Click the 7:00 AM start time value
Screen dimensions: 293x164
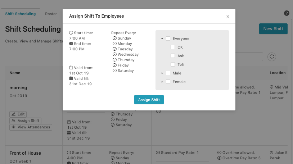coord(77,38)
